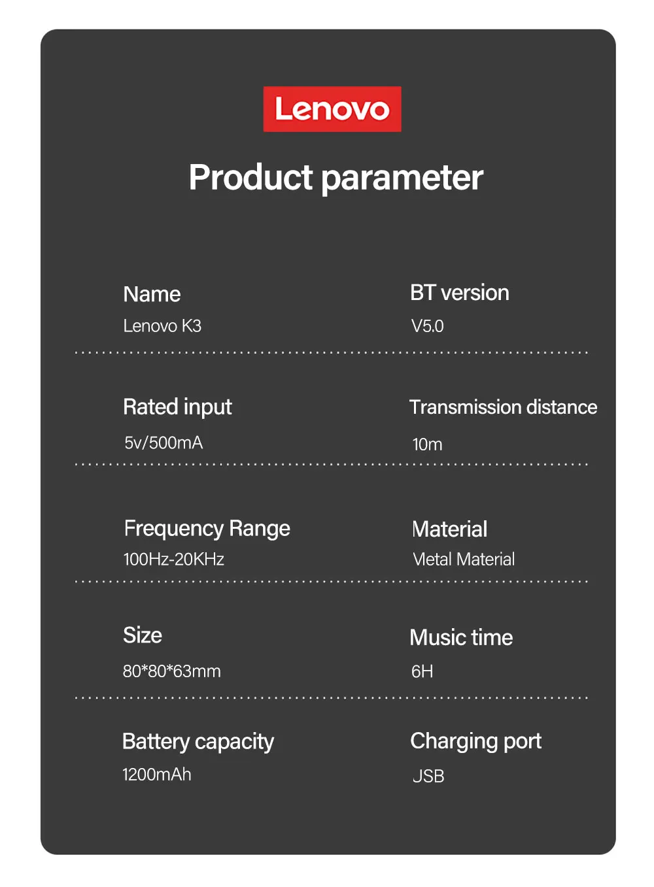Select the BT version label
The height and width of the screenshot is (887, 654).
pyautogui.click(x=460, y=293)
